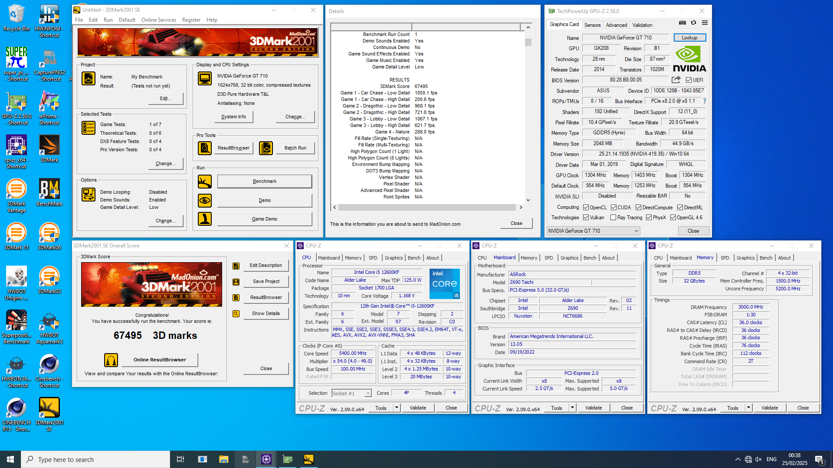The image size is (833, 468).
Task: Launch the CINEBENCH R15 desktop shortcut
Action: pos(16,414)
